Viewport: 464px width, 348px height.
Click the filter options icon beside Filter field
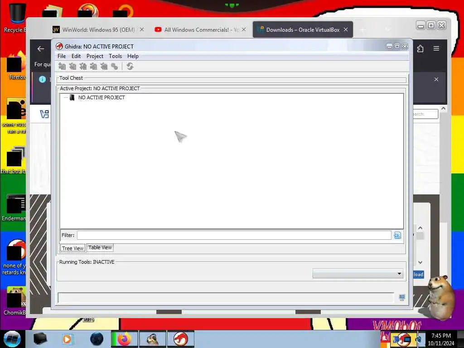pyautogui.click(x=397, y=235)
